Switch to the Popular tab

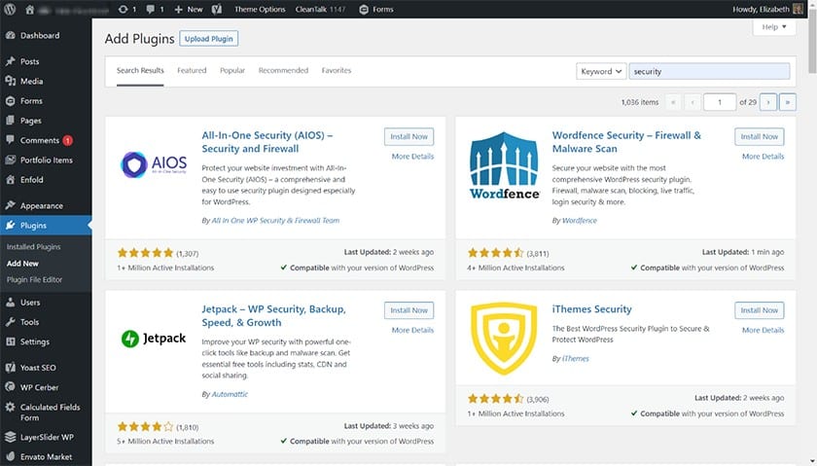[x=232, y=70]
